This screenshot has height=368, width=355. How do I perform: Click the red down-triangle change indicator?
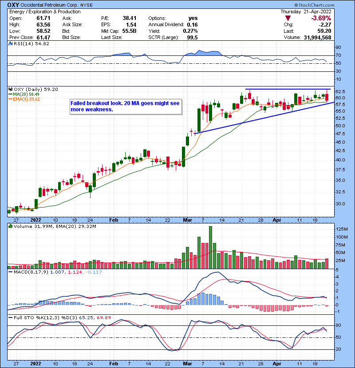tap(288, 18)
